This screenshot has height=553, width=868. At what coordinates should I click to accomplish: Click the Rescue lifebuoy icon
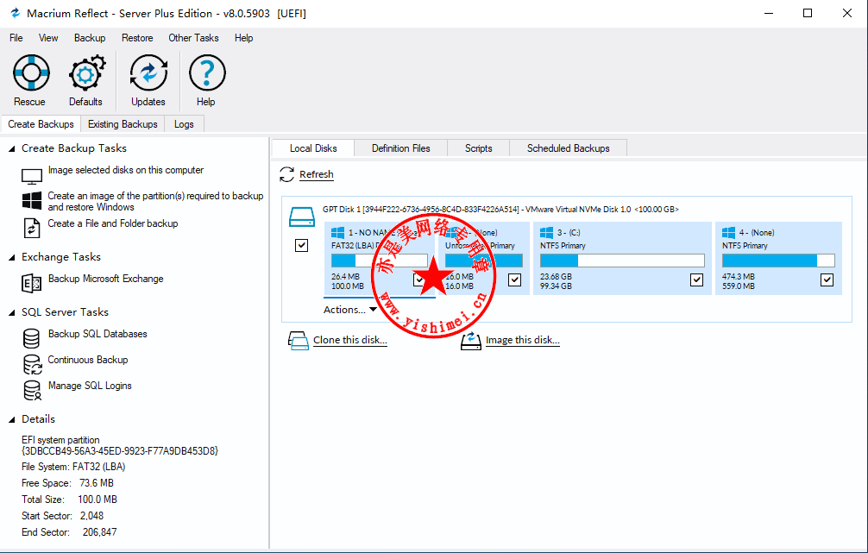31,72
